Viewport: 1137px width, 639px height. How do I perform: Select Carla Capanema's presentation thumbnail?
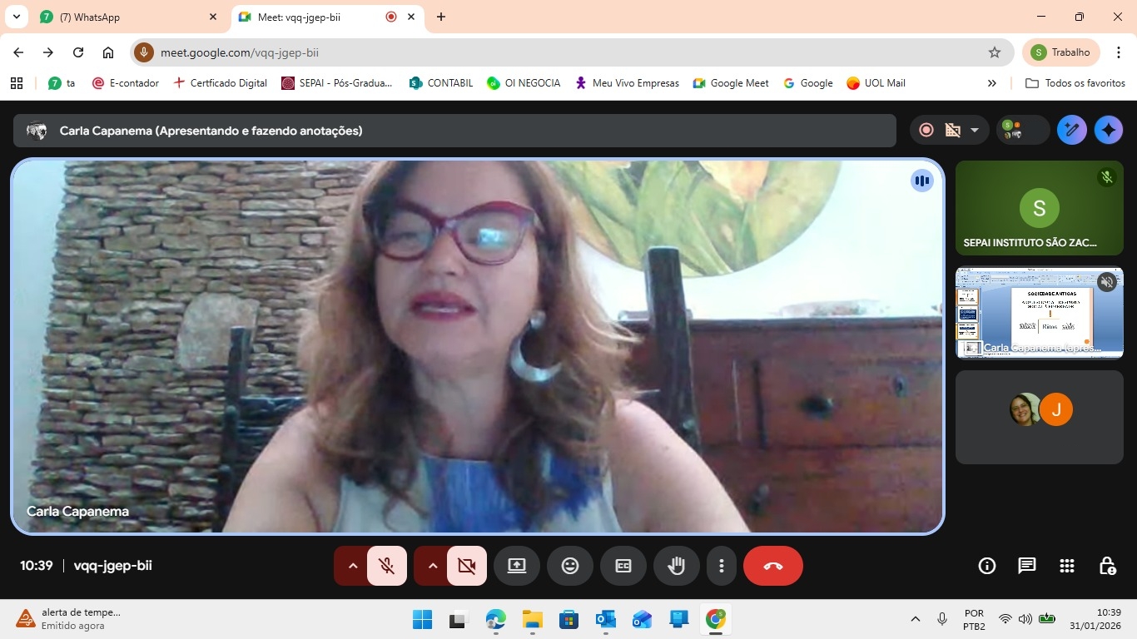[1039, 313]
